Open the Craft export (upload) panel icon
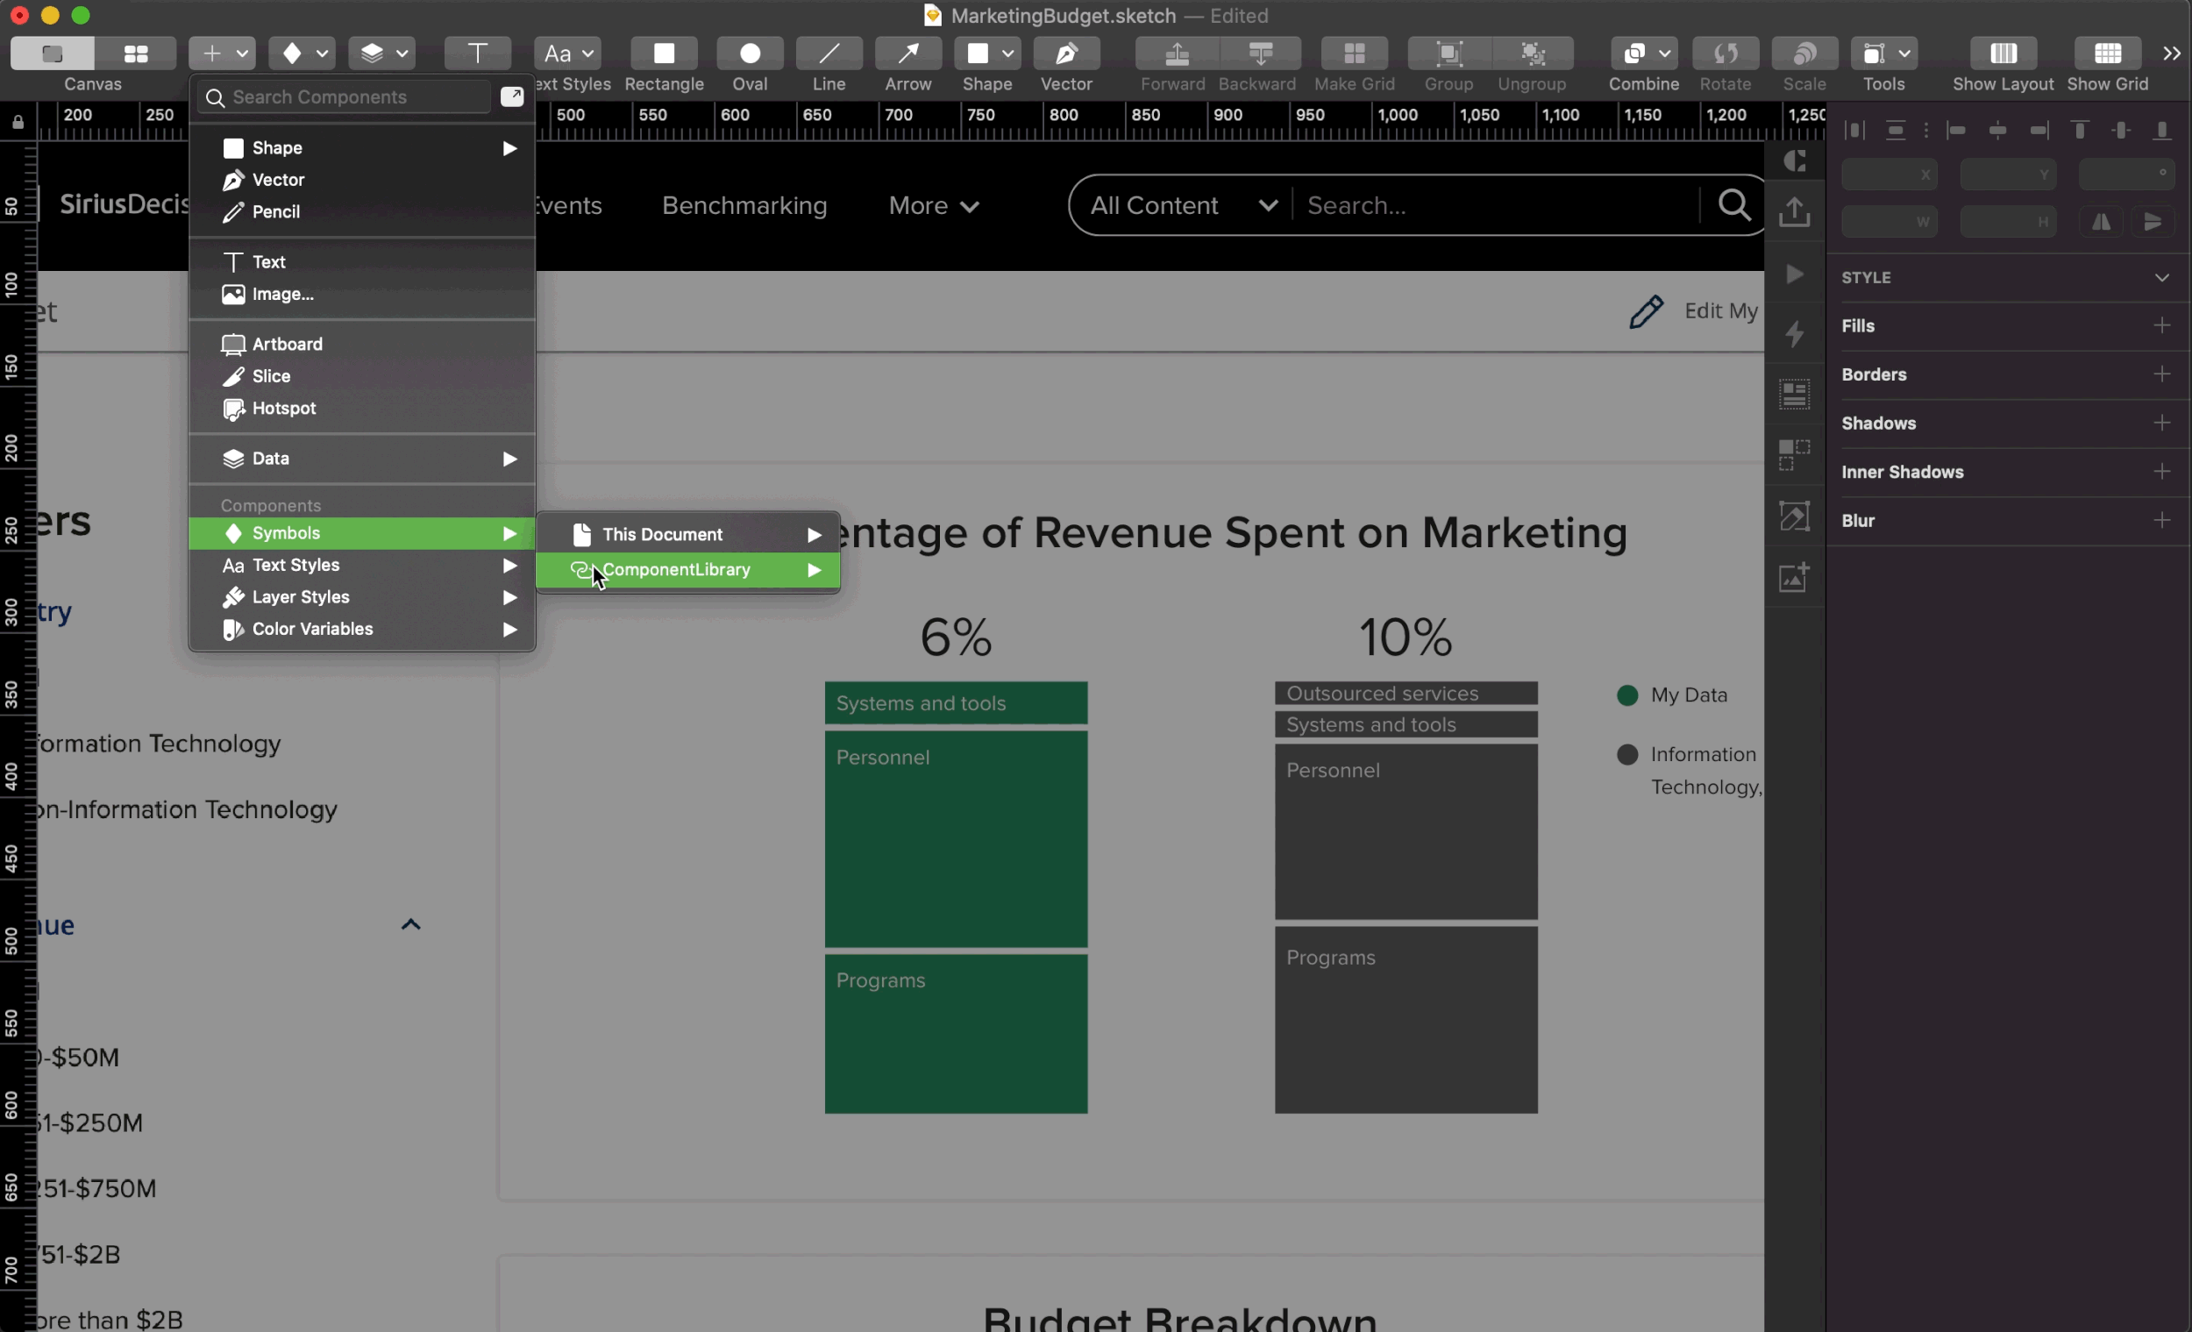The height and width of the screenshot is (1332, 2192). pyautogui.click(x=1794, y=211)
